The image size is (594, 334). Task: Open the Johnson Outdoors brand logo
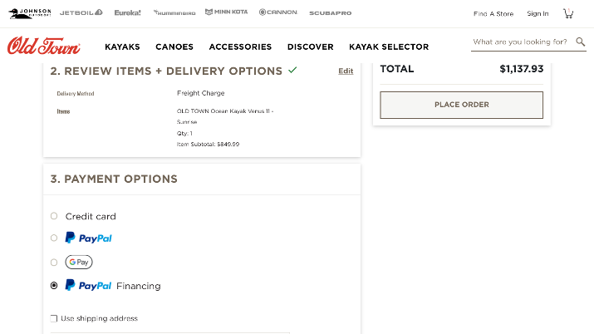pyautogui.click(x=30, y=13)
